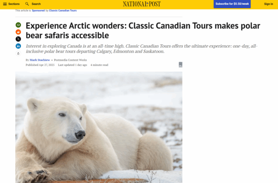Share the article on X
Screen dimensions: 278x183
pyautogui.click(x=18, y=39)
